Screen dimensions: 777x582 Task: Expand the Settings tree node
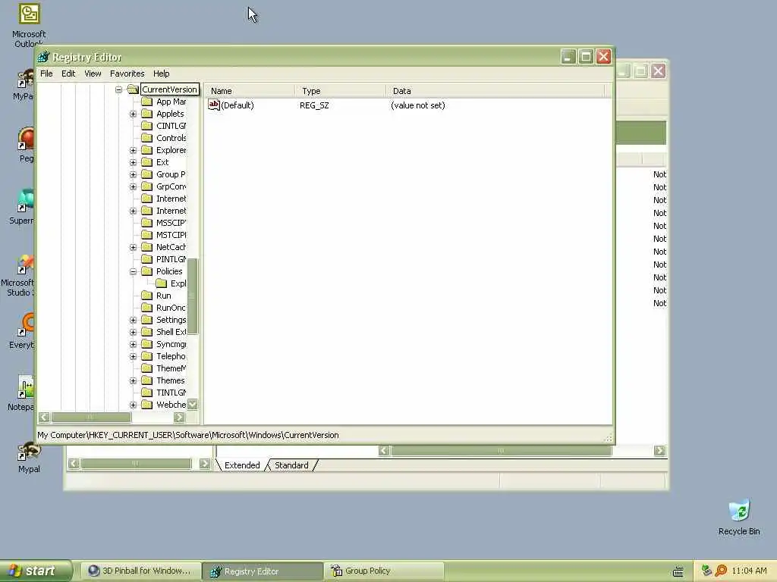point(134,320)
